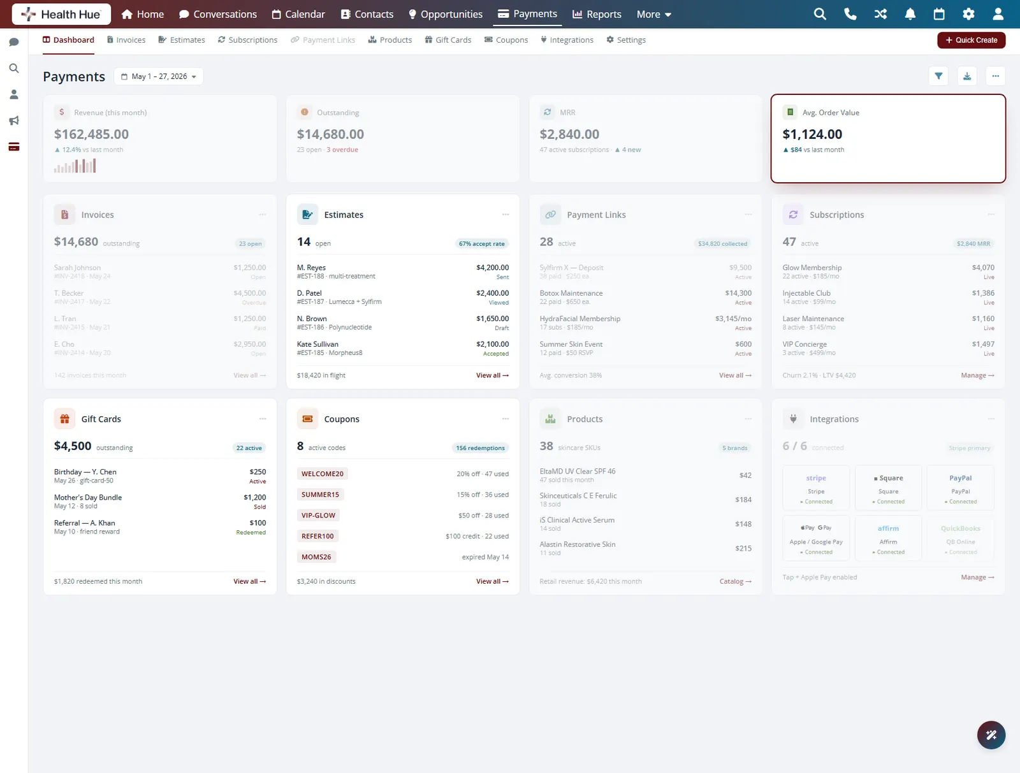Open Reports in top navigation
Image resolution: width=1020 pixels, height=773 pixels.
[x=597, y=14]
